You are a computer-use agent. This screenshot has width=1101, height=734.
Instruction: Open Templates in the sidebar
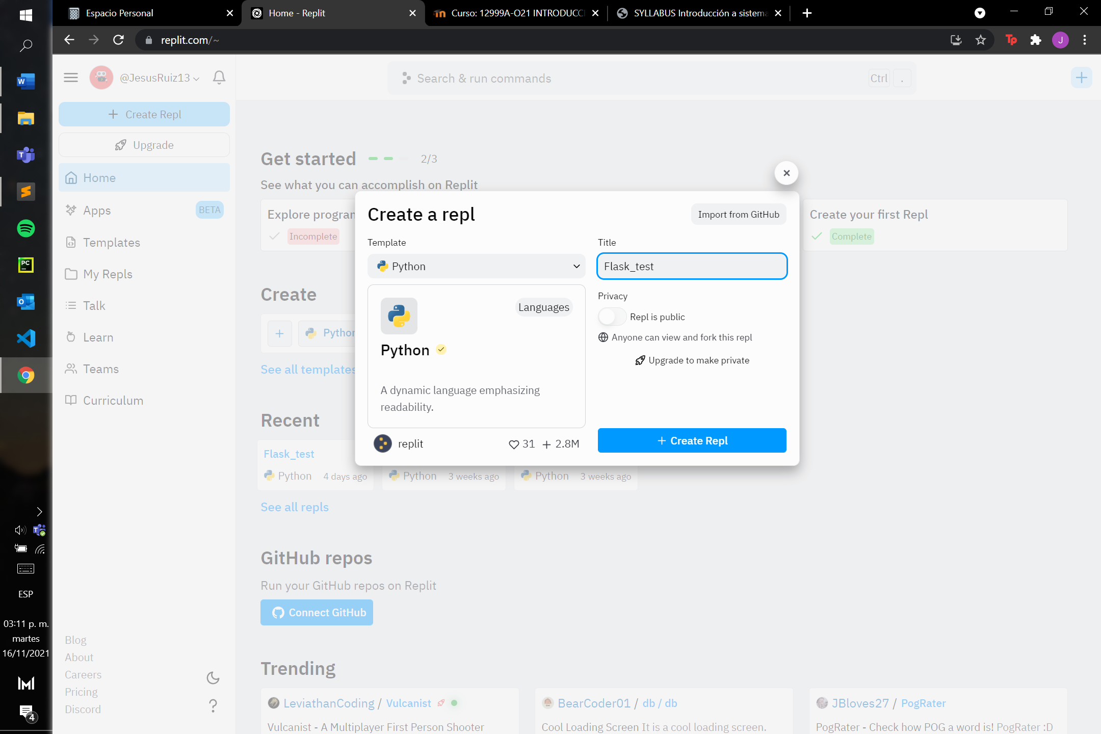pos(144,242)
